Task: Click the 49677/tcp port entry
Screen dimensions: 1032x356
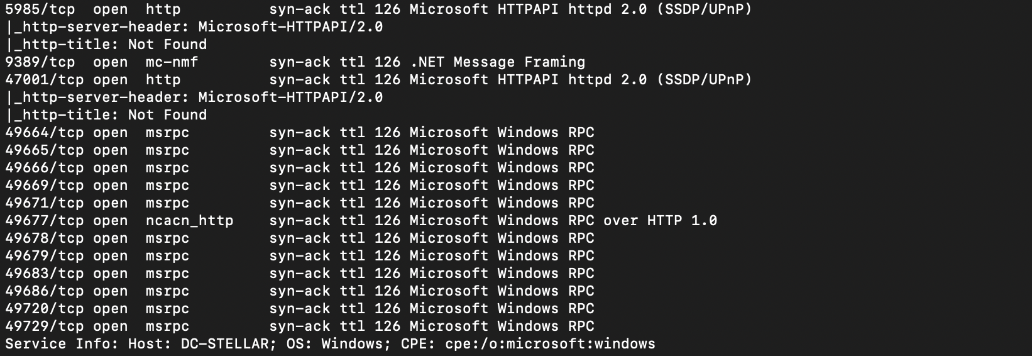Action: point(44,221)
